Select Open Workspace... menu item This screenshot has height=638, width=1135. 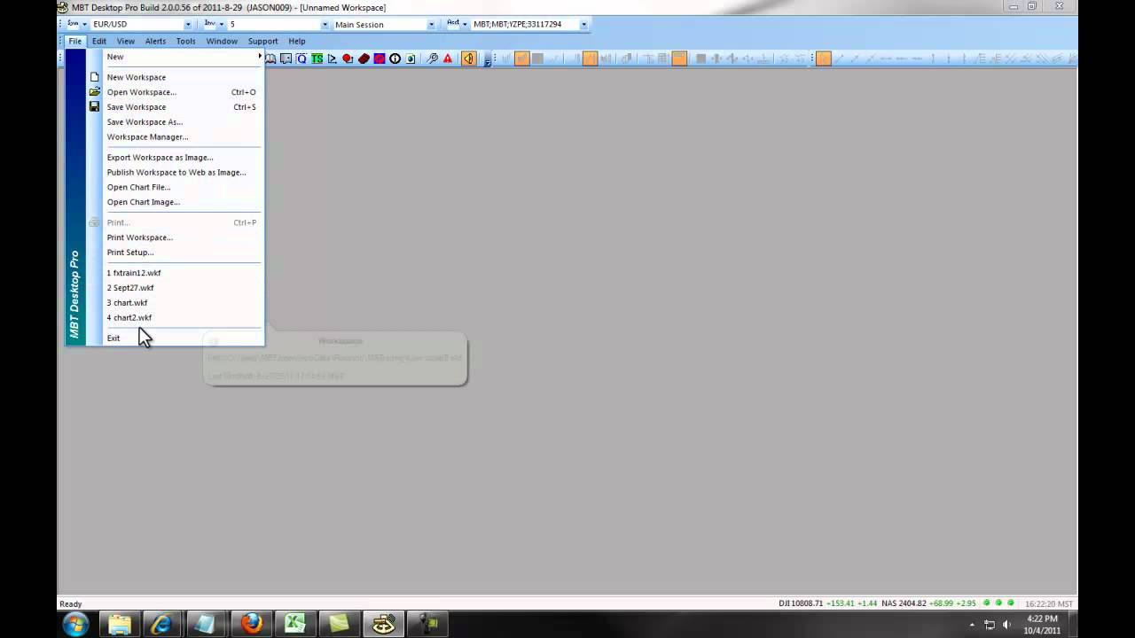click(142, 92)
